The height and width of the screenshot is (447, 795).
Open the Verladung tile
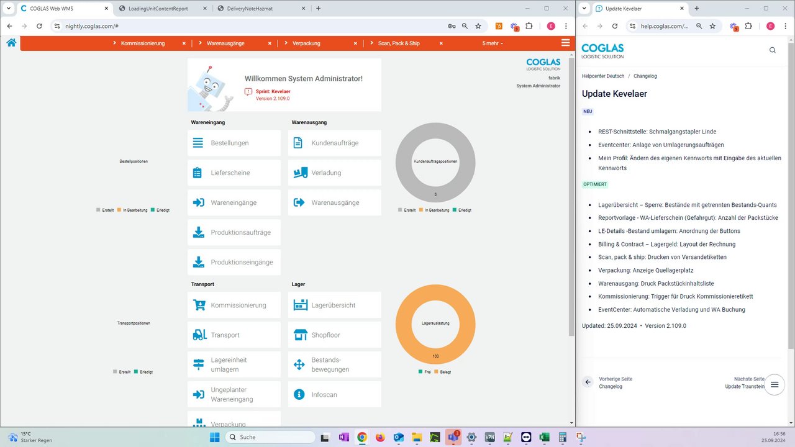pyautogui.click(x=335, y=173)
